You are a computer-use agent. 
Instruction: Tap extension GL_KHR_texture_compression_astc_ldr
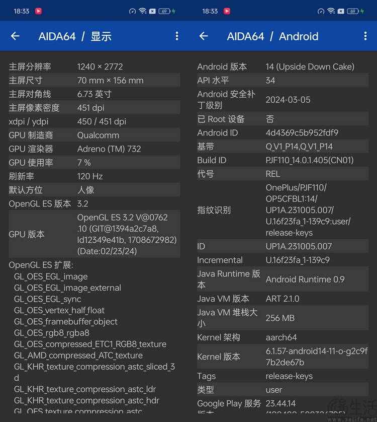85,389
